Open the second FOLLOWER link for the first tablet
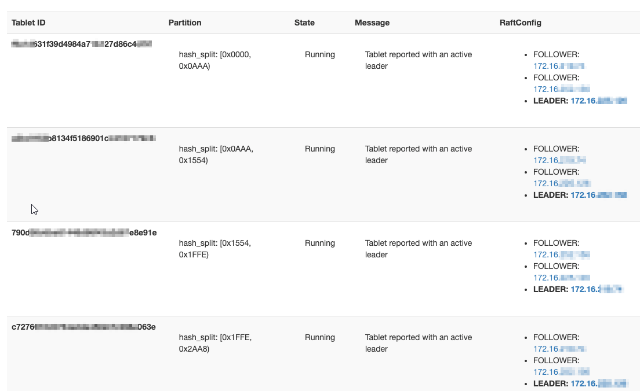640x391 pixels. click(x=560, y=88)
